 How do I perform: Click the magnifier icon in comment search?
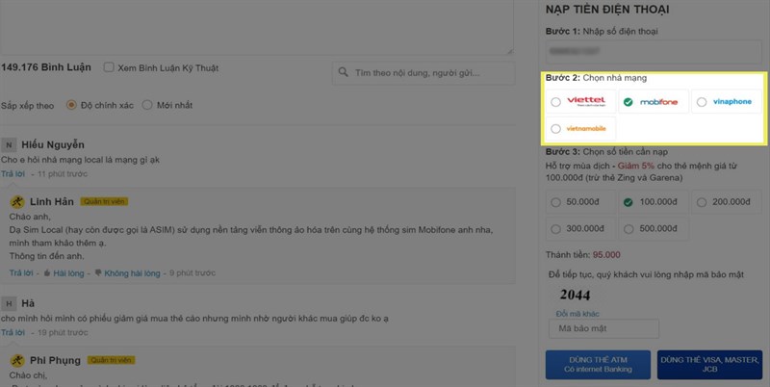344,73
